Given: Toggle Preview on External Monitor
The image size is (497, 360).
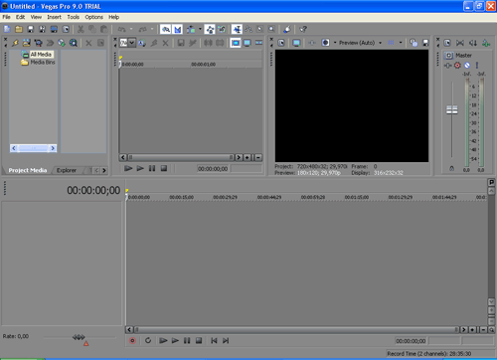Looking at the screenshot, I should (296, 43).
